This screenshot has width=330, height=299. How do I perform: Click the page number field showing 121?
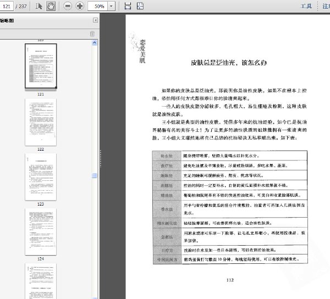pyautogui.click(x=7, y=6)
